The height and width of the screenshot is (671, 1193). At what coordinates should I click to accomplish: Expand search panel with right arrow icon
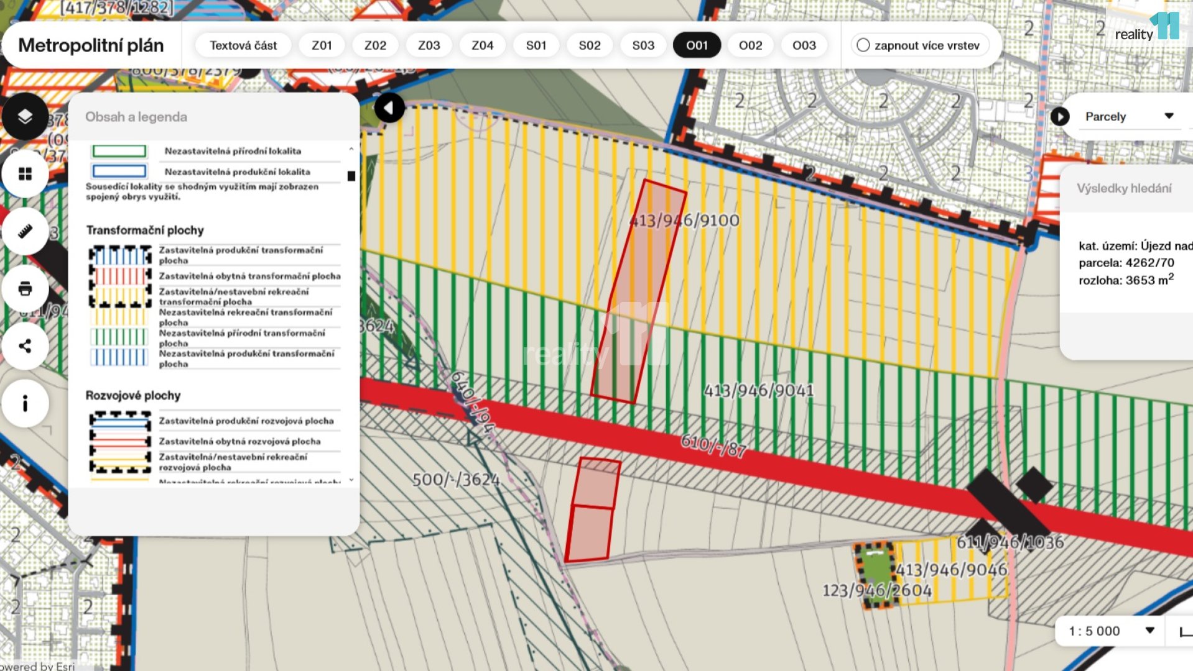tap(1060, 116)
